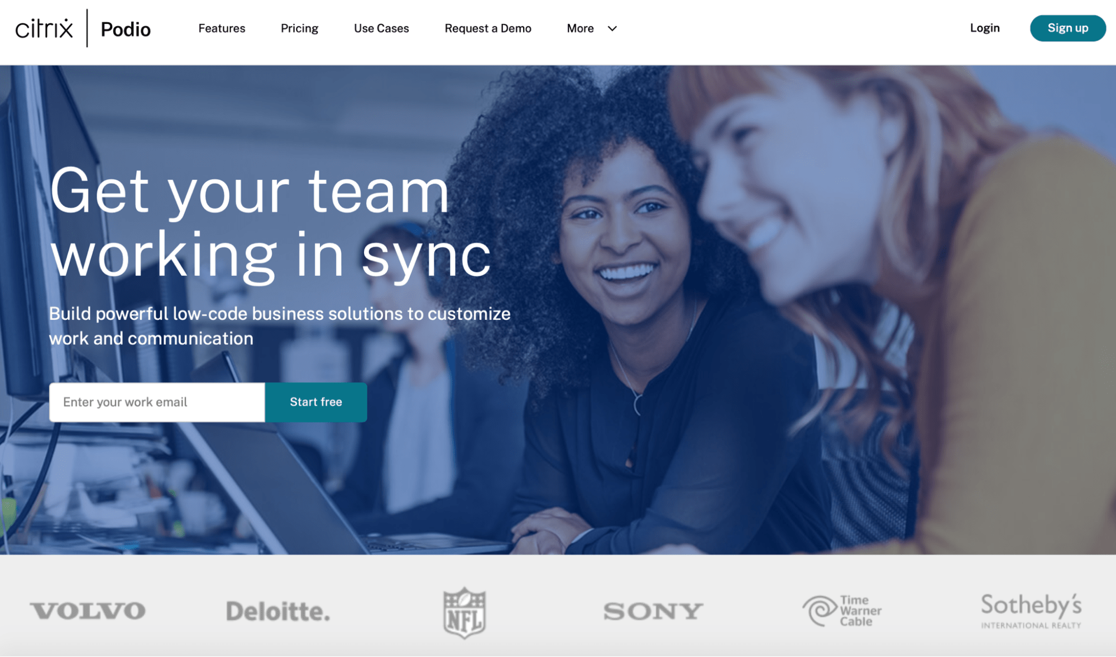Expand the More menu chevron

(612, 28)
